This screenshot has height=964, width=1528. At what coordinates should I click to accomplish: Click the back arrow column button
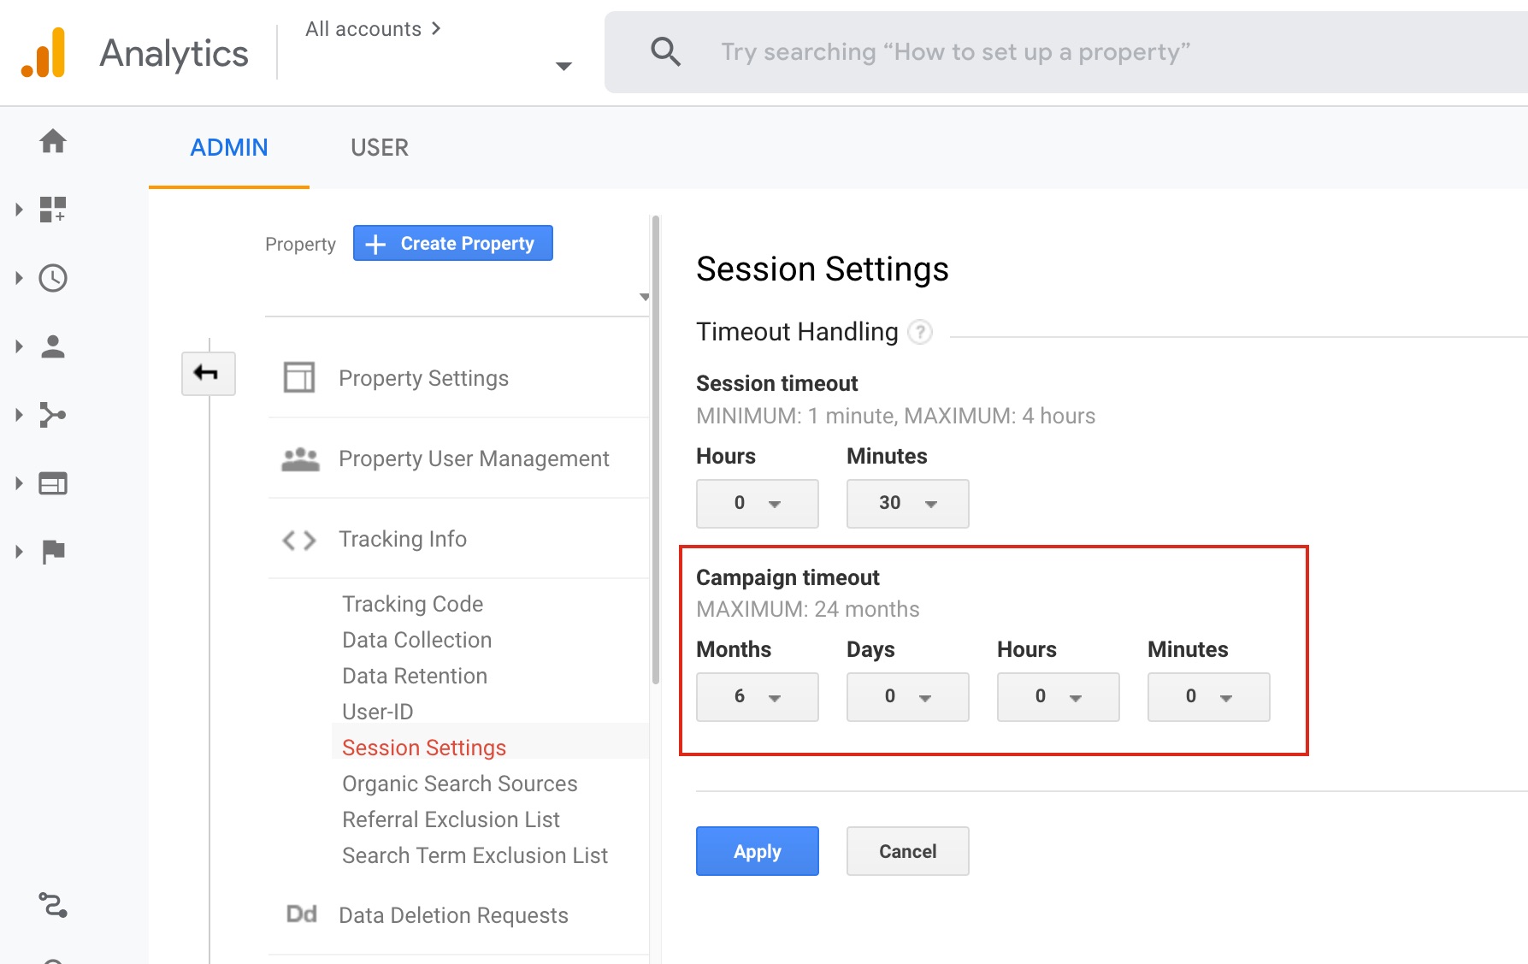[x=208, y=374]
